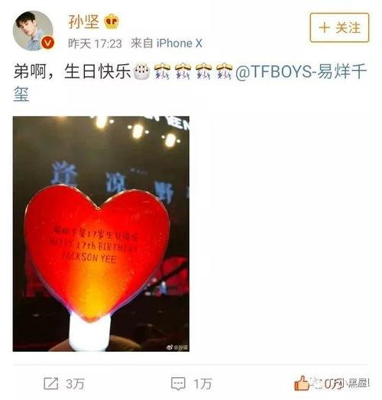Click the orange verified V badge
The height and width of the screenshot is (400, 382).
click(47, 43)
